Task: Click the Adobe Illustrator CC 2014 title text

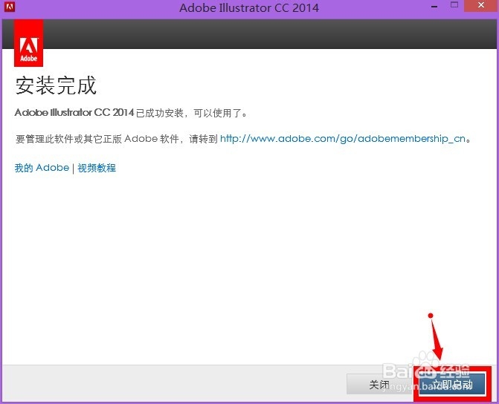Action: tap(249, 7)
